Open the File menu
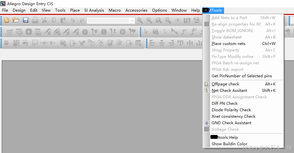 tap(5, 10)
